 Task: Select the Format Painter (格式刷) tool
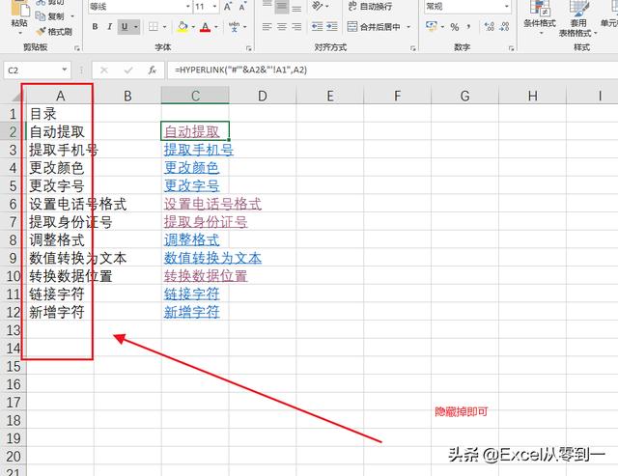coord(54,32)
